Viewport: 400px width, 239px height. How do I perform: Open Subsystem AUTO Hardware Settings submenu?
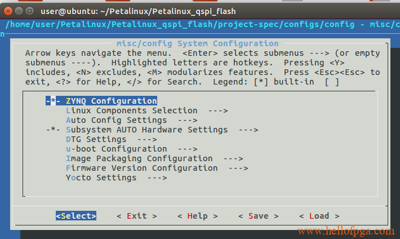click(x=152, y=130)
